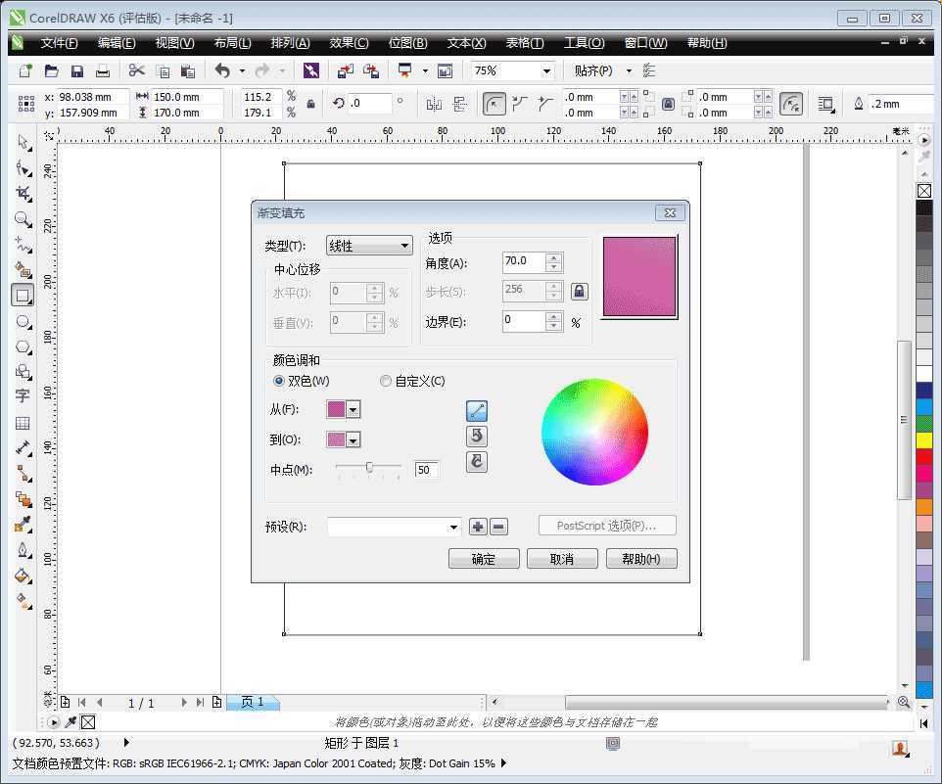Click the direct gradient path icon
942x784 pixels.
tap(477, 410)
